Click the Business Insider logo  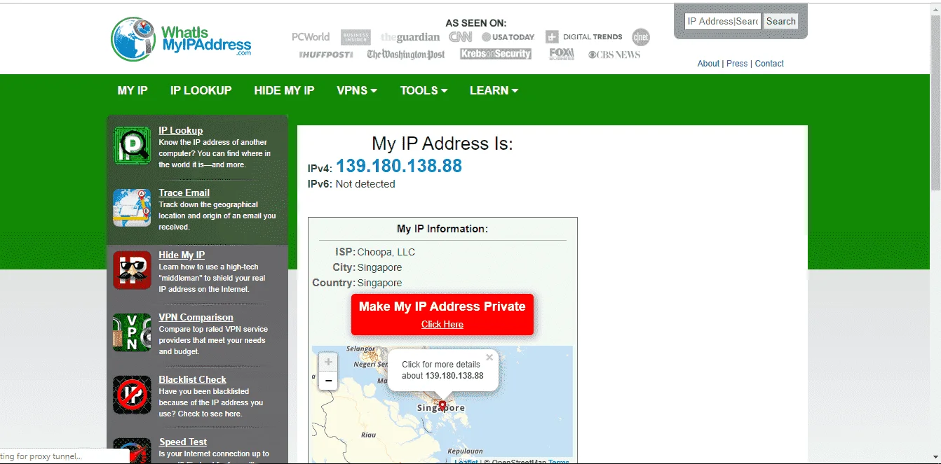pyautogui.click(x=356, y=37)
